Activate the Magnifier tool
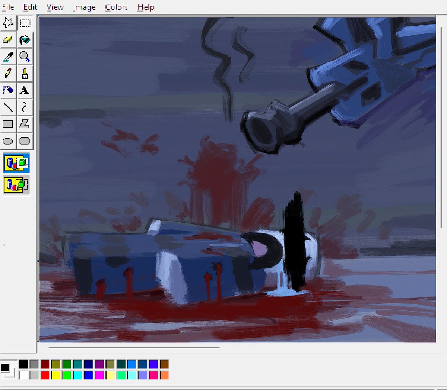 pos(25,57)
